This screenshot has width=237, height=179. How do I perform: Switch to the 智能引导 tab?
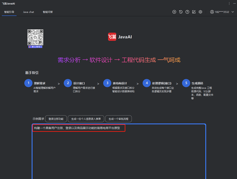[9, 12]
